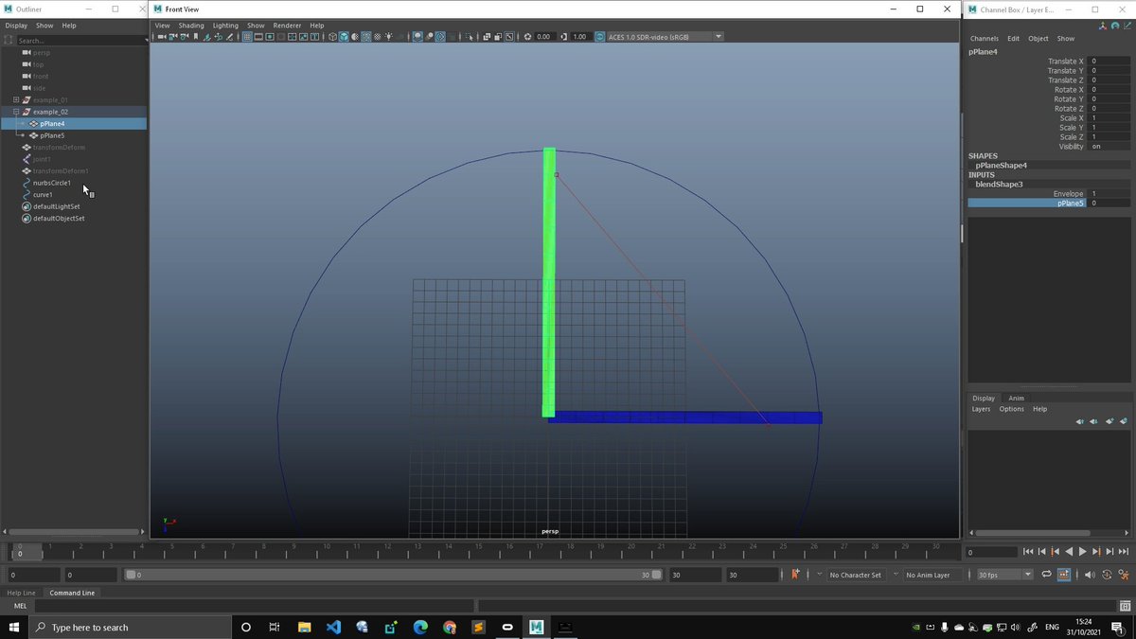This screenshot has width=1136, height=639.
Task: Switch to the Command Line tab
Action: coord(72,593)
